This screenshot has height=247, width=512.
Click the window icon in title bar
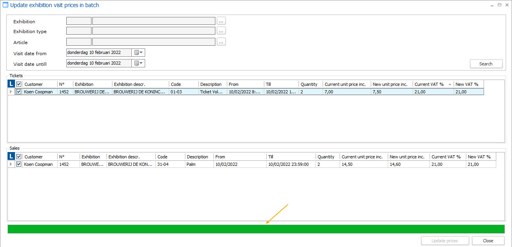pyautogui.click(x=6, y=5)
